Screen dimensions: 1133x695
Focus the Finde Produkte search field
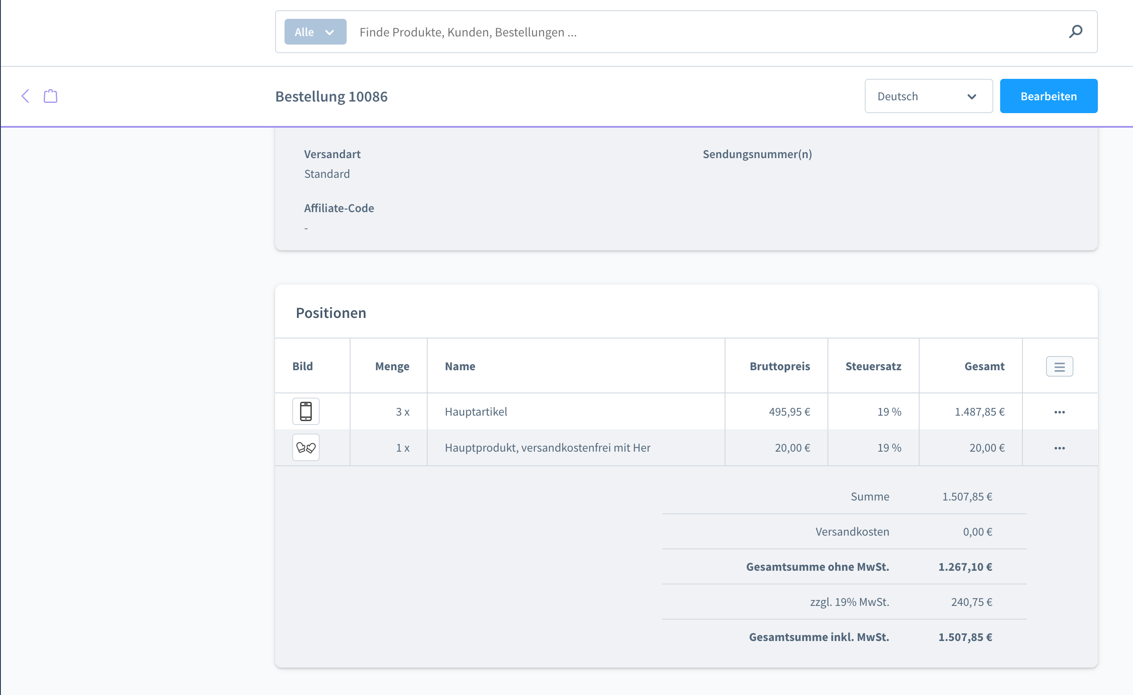point(708,32)
